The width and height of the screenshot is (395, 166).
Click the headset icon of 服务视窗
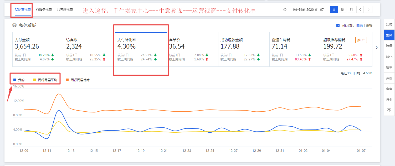pos(38,10)
